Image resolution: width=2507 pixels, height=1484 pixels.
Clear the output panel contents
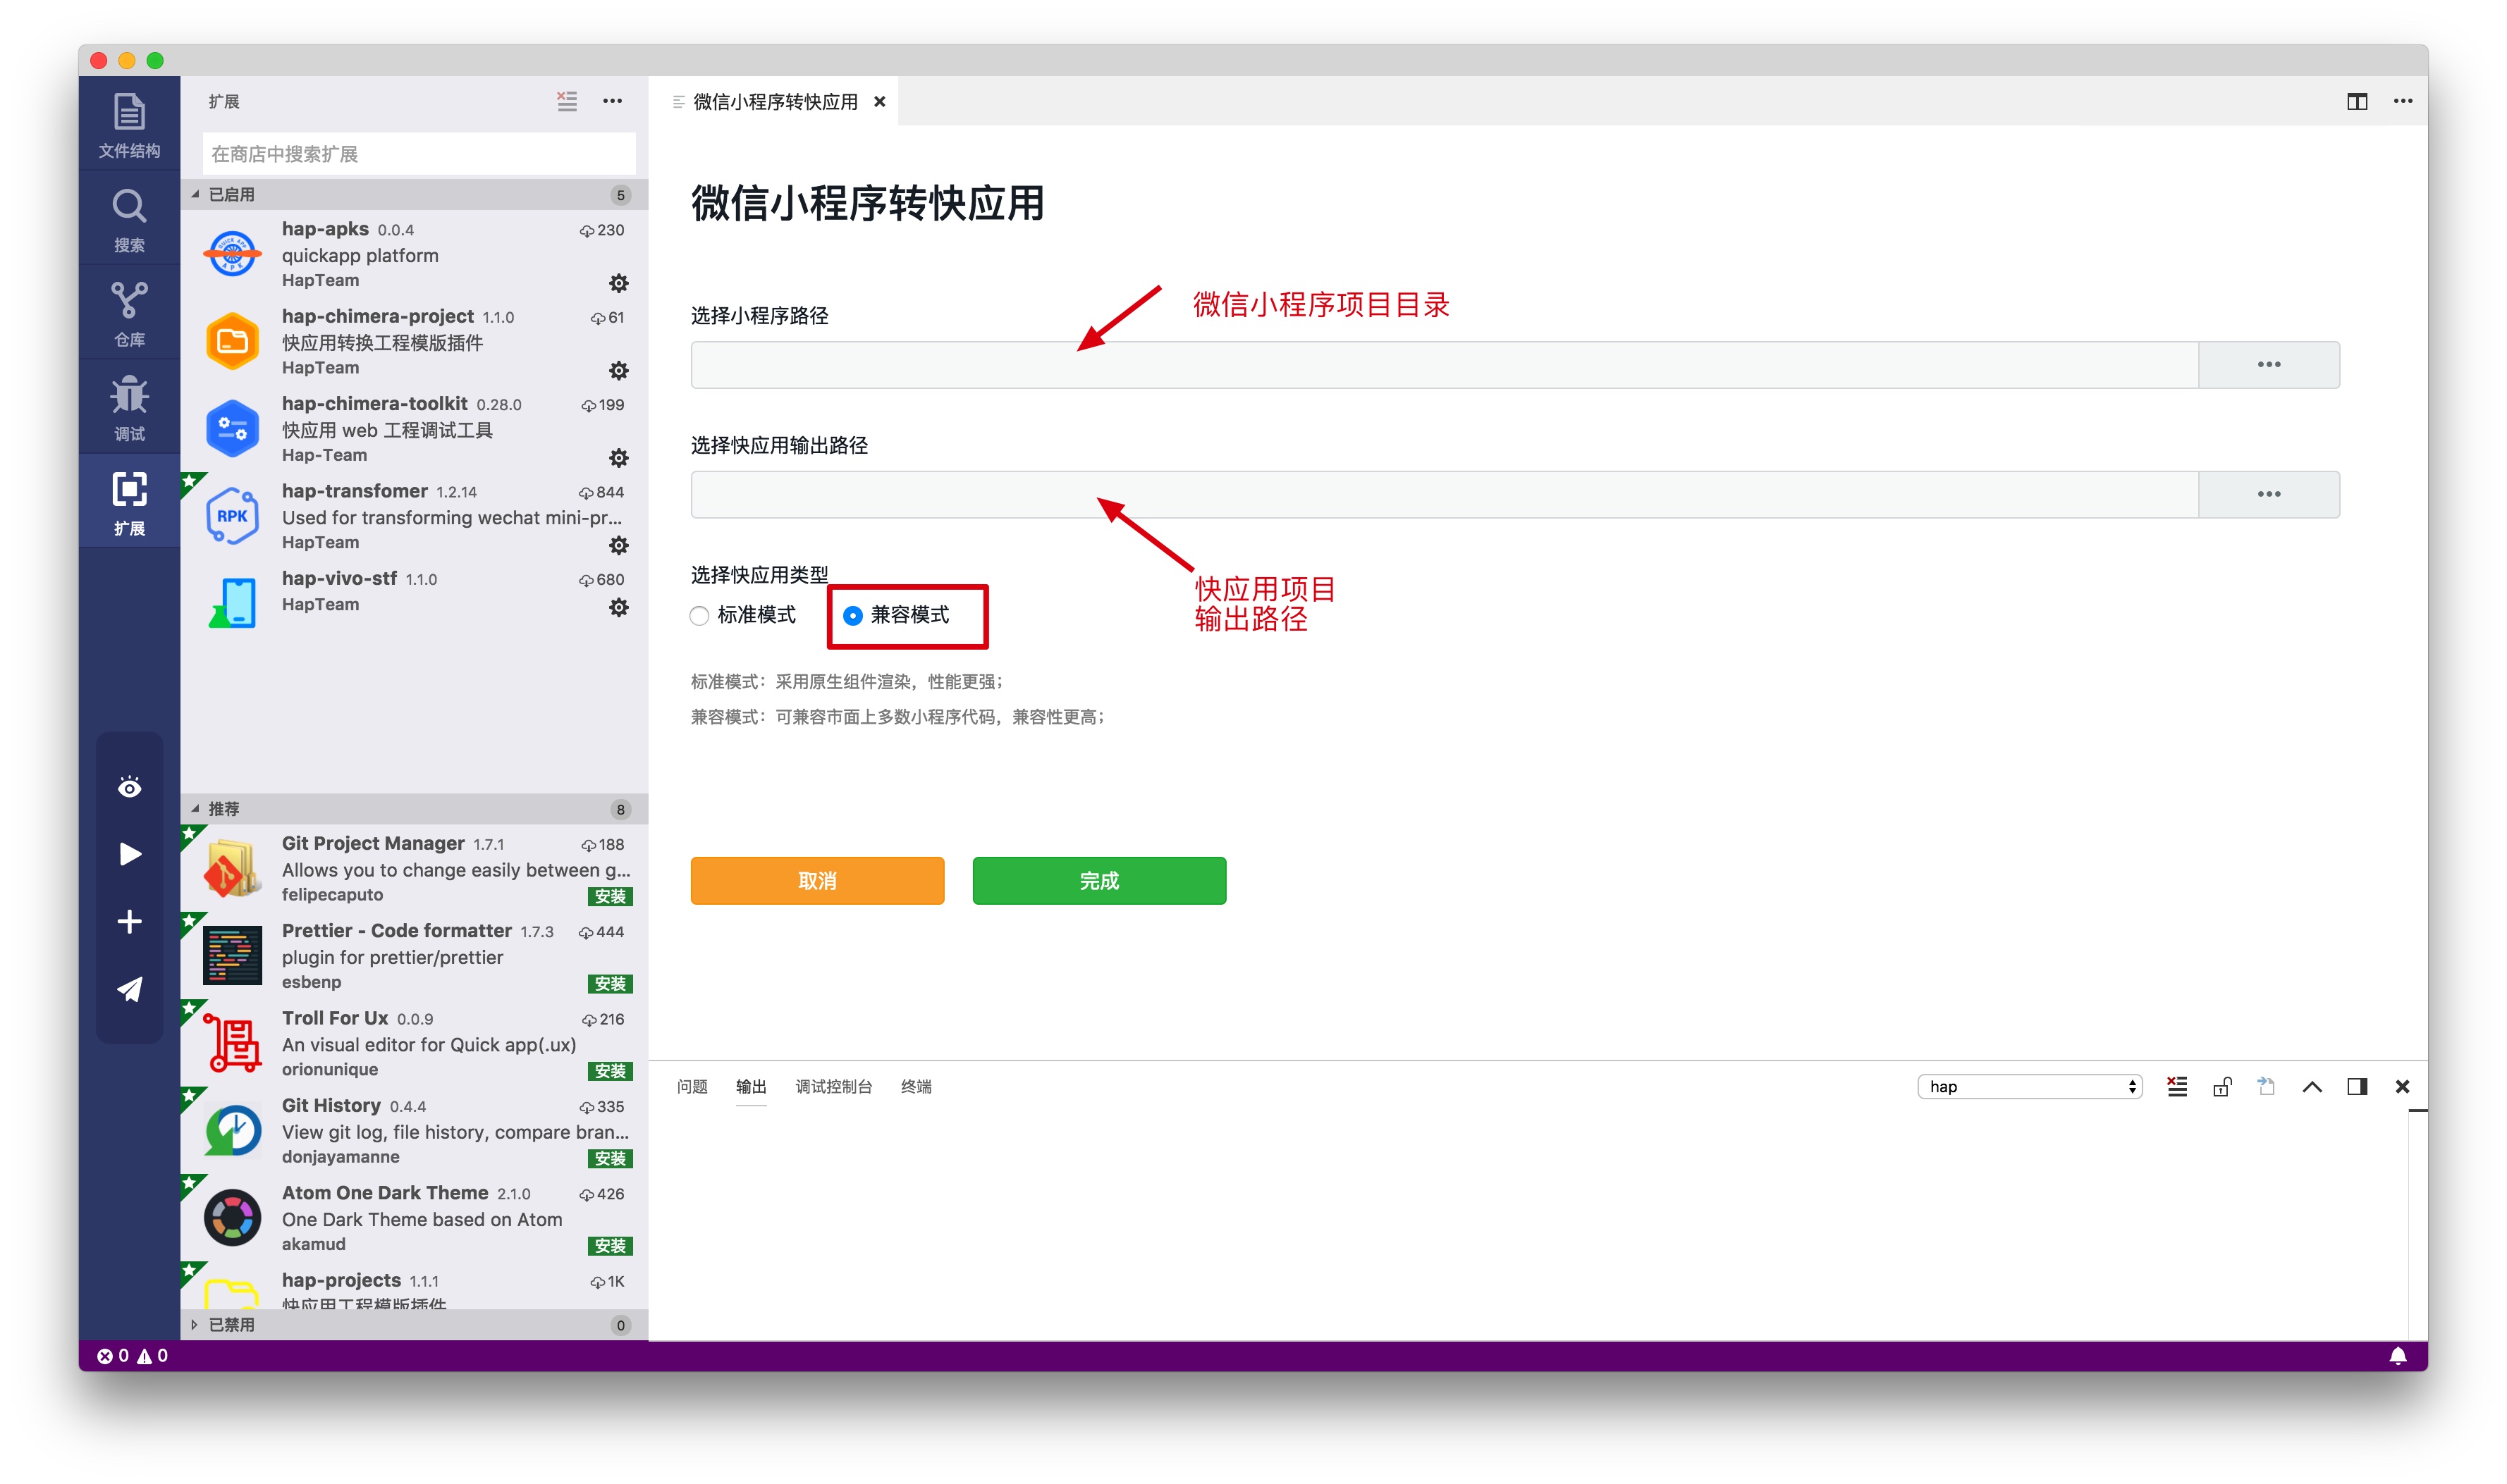[2177, 1086]
